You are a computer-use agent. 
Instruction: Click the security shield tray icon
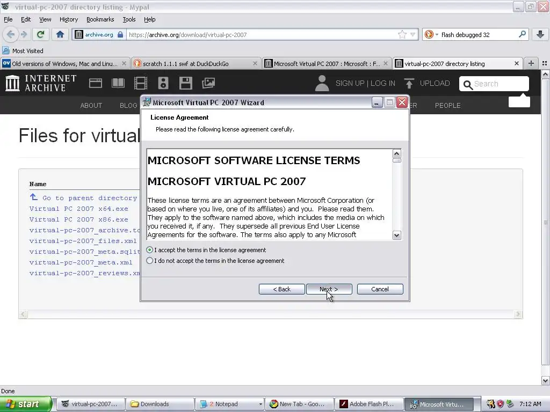(501, 404)
